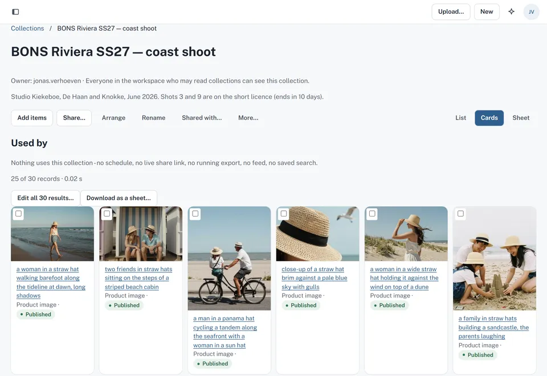
Task: Go to Collections breadcrumb link
Action: [27, 28]
